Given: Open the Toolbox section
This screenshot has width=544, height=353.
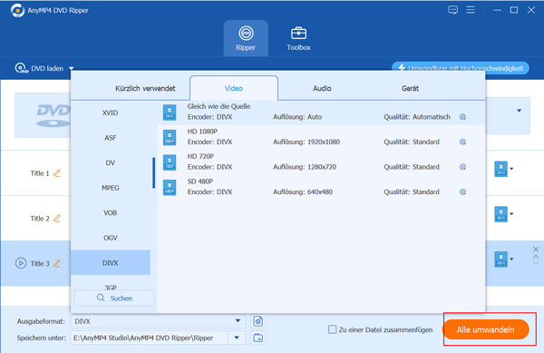Looking at the screenshot, I should click(x=298, y=39).
